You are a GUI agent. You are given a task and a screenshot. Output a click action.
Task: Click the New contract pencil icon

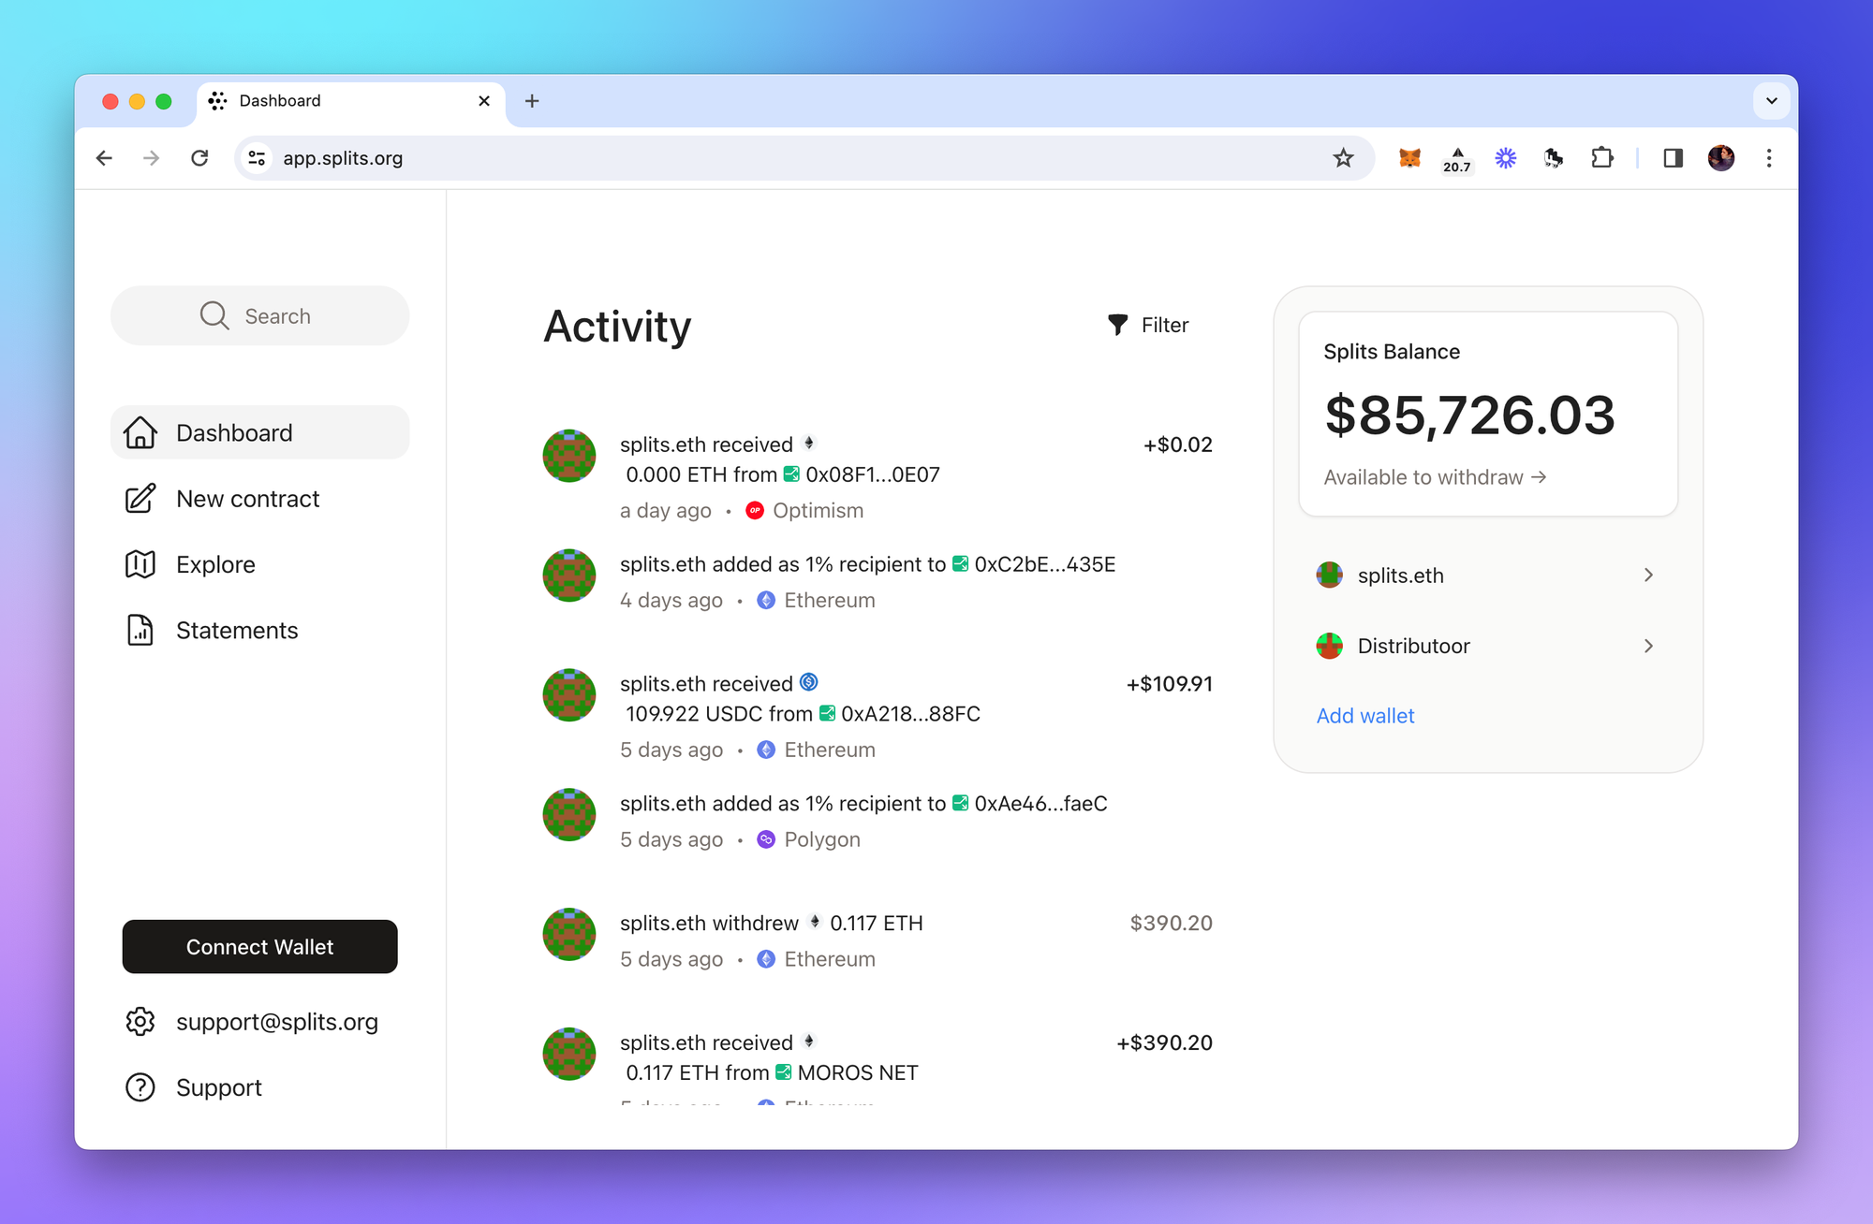pyautogui.click(x=140, y=499)
